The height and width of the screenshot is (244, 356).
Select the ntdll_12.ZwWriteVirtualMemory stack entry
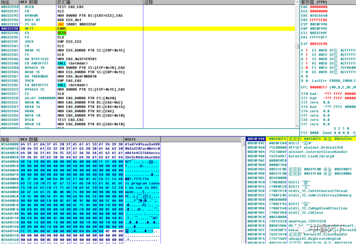coord(301,195)
